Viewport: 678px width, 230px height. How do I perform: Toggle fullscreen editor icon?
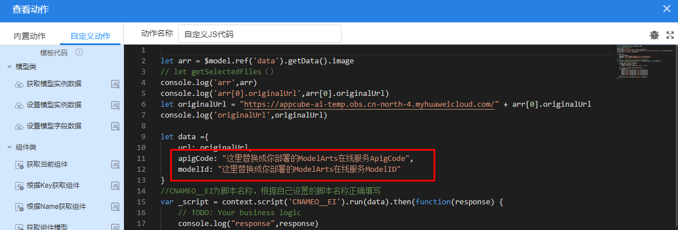pos(670,35)
